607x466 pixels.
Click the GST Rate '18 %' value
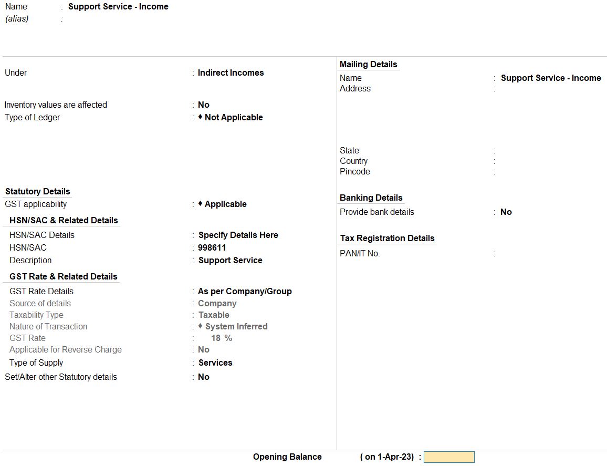pyautogui.click(x=222, y=338)
